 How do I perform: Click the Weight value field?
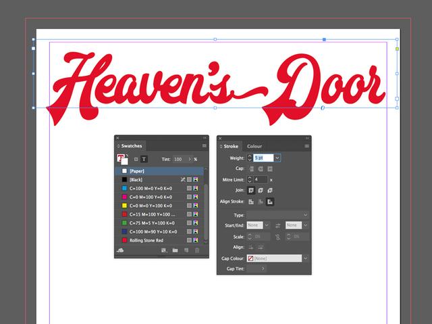pos(263,158)
